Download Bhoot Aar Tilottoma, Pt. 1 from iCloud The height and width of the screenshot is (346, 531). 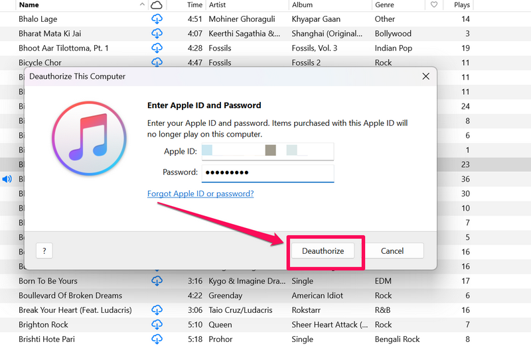157,48
